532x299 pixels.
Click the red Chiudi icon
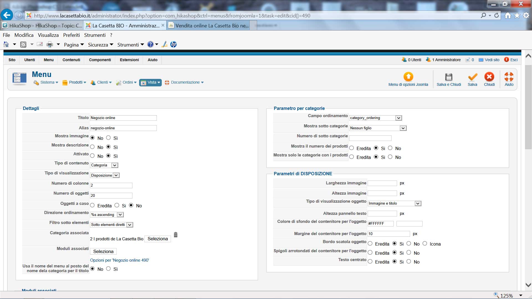coord(489,77)
